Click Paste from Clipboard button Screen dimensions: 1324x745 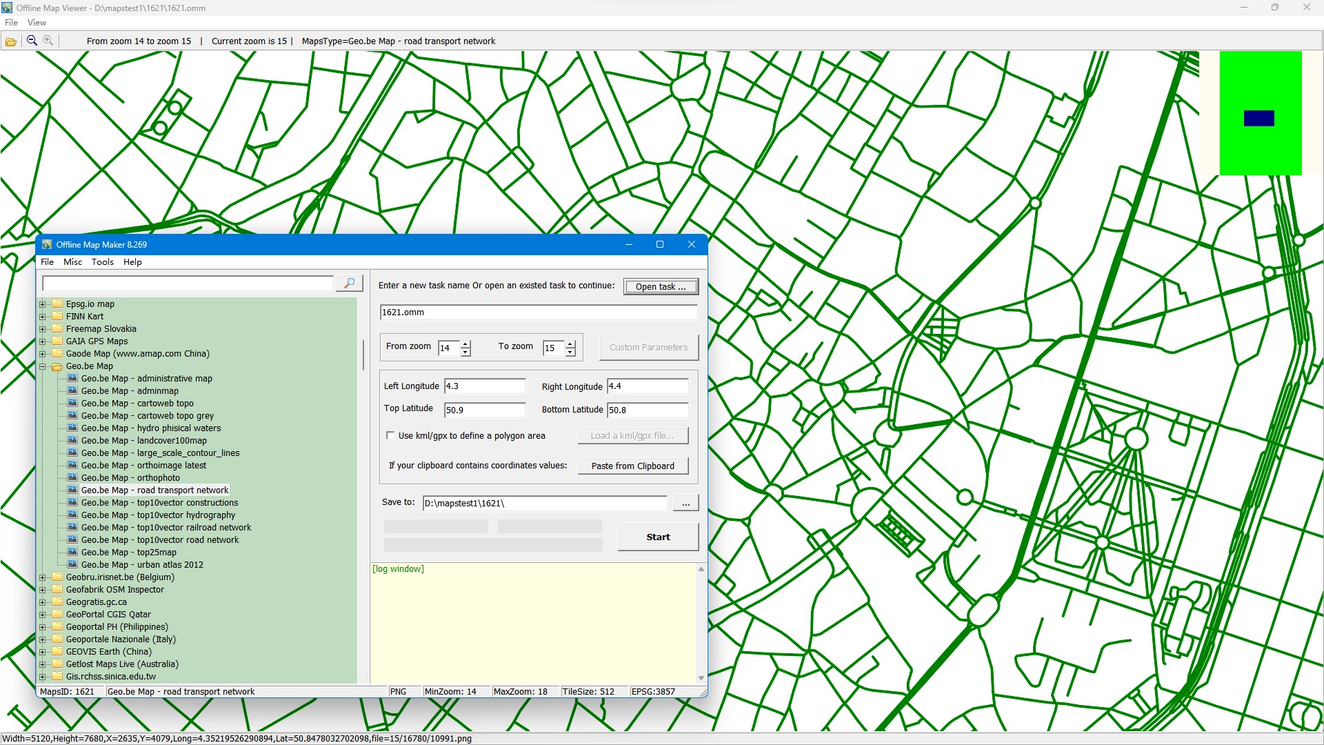(x=633, y=466)
